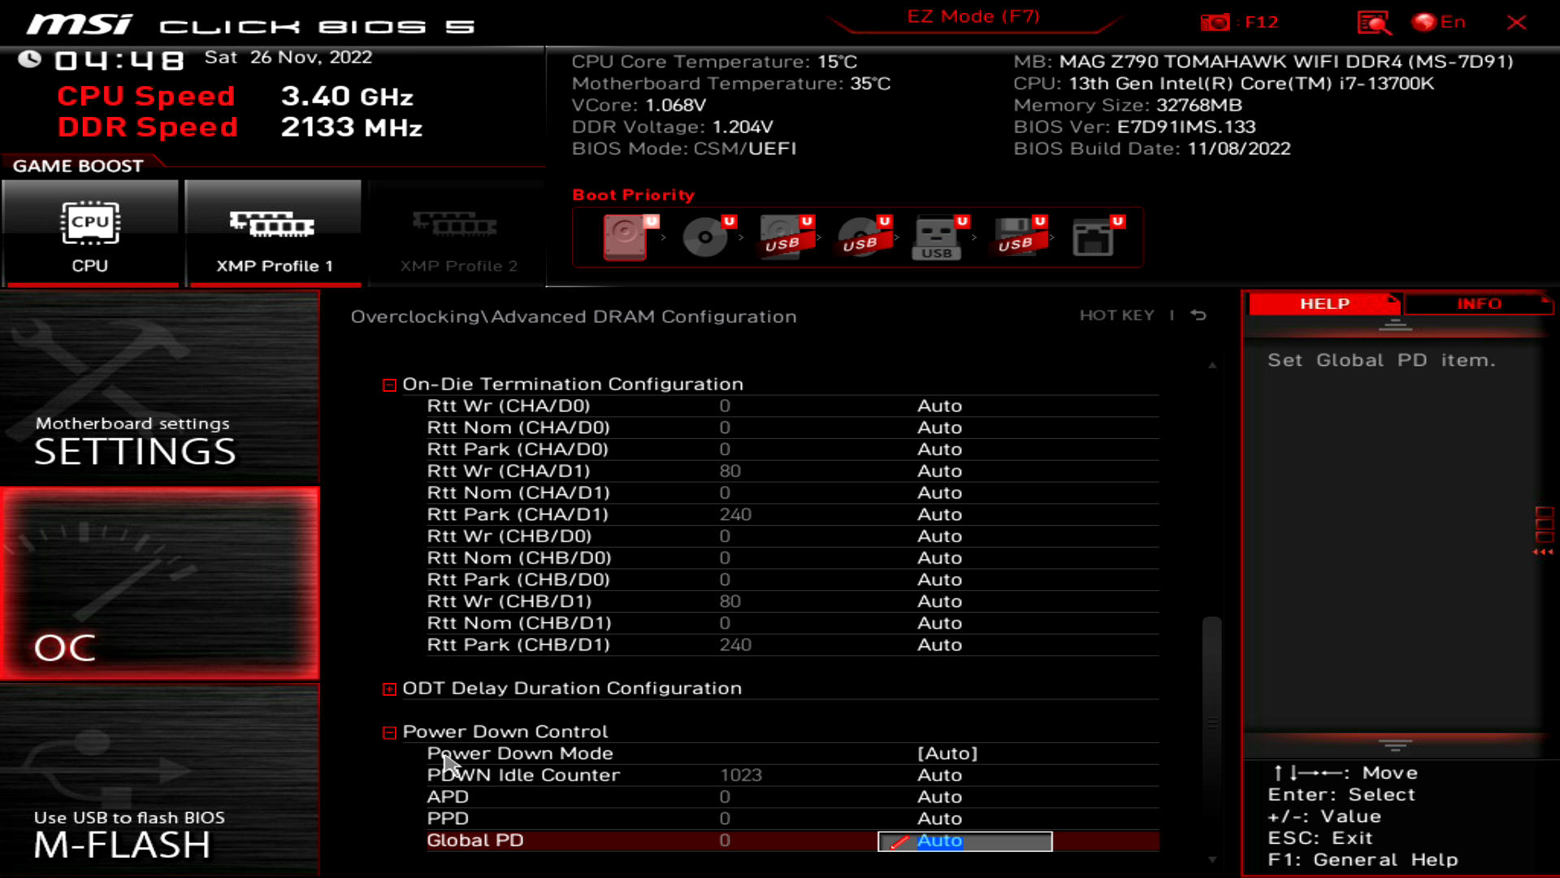1560x878 pixels.
Task: Click the settings list scrollbar thumb
Action: (1211, 724)
